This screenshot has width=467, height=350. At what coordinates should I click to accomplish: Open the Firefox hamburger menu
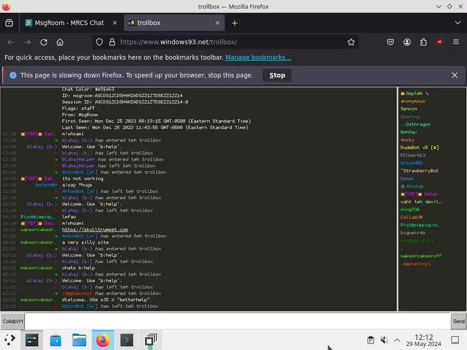coord(456,42)
